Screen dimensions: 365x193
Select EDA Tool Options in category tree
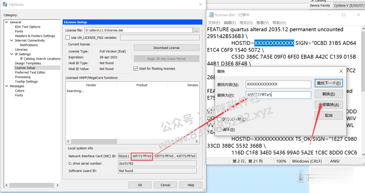(27, 27)
